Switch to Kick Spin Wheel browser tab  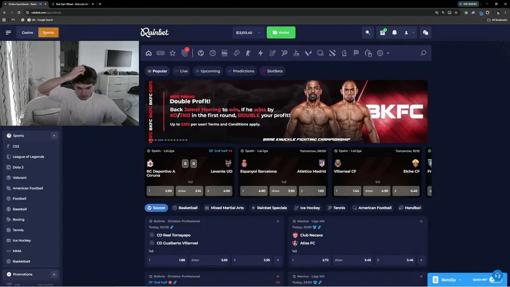pos(72,4)
